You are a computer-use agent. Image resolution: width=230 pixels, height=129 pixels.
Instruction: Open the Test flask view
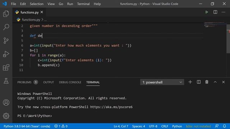[x=6, y=81]
